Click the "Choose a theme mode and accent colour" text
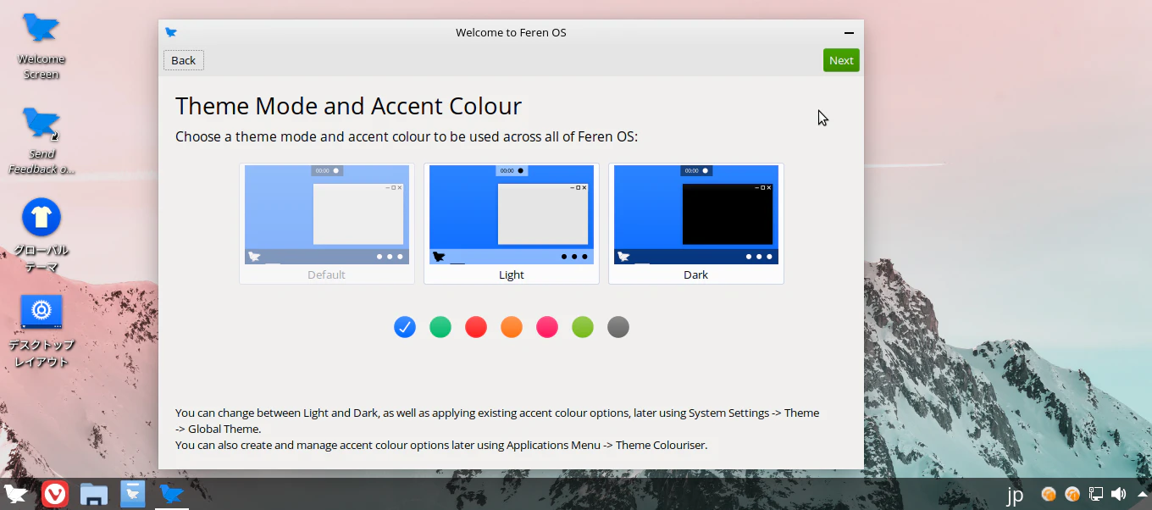Image resolution: width=1152 pixels, height=510 pixels. [x=407, y=136]
